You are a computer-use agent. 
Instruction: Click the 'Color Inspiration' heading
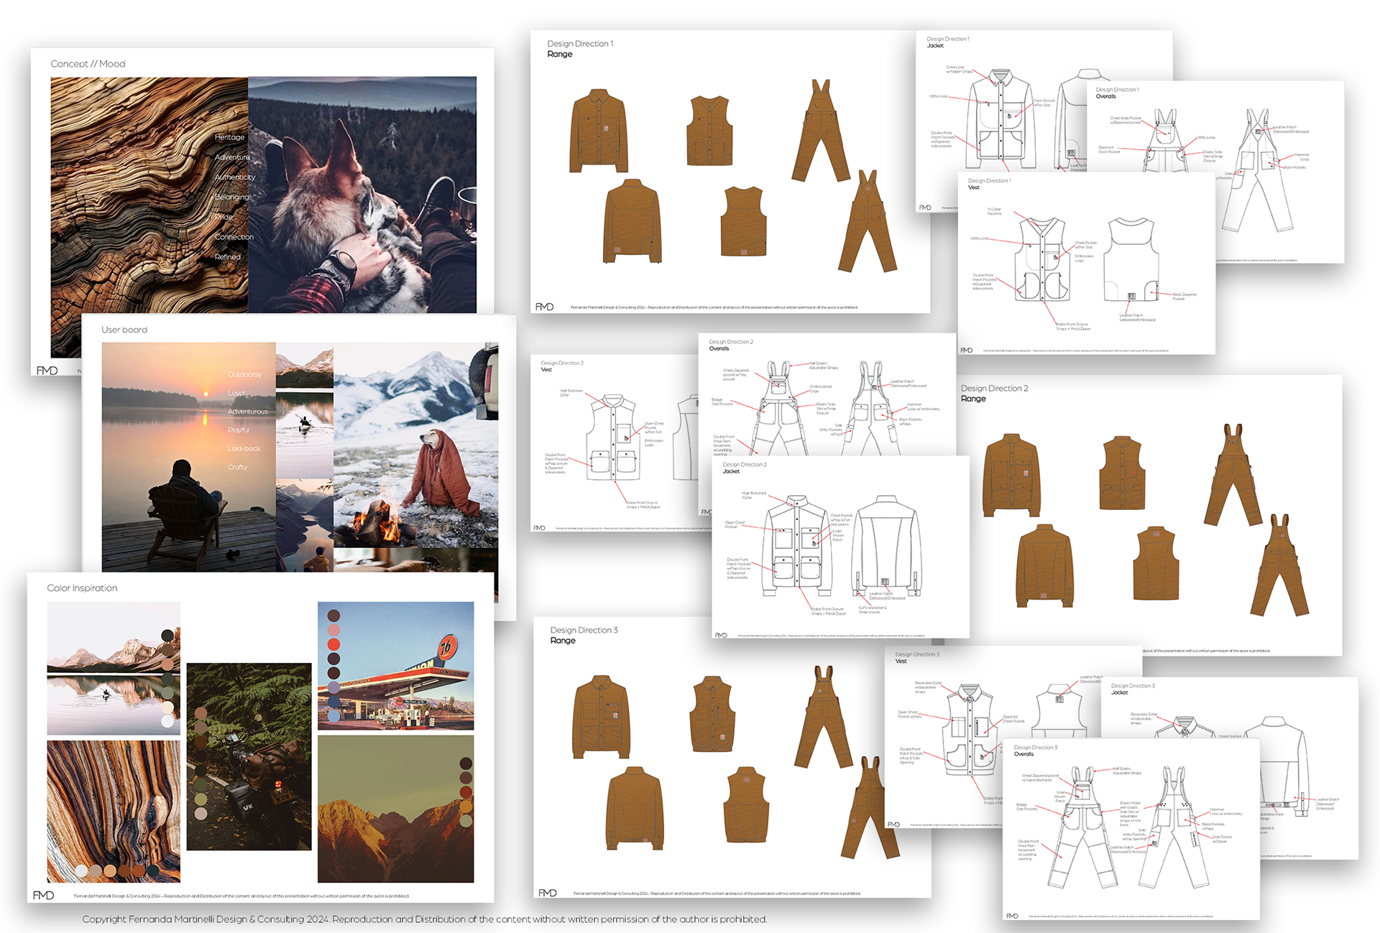point(82,588)
